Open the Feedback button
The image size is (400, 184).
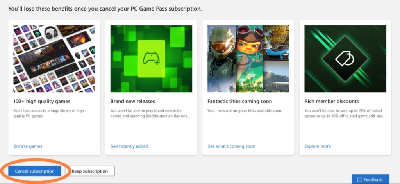click(370, 179)
